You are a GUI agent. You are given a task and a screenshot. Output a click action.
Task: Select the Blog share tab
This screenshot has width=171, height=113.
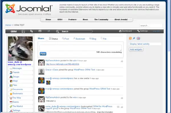(93, 39)
